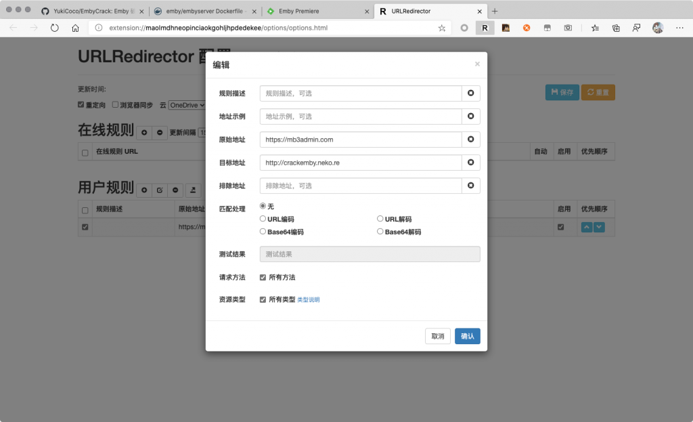
Task: Click into the 排除地址 input field
Action: coord(360,186)
